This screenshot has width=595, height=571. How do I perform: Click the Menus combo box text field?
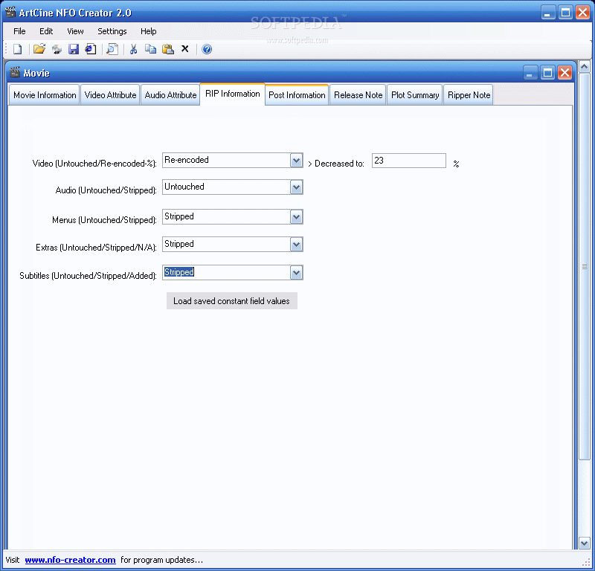(x=227, y=216)
